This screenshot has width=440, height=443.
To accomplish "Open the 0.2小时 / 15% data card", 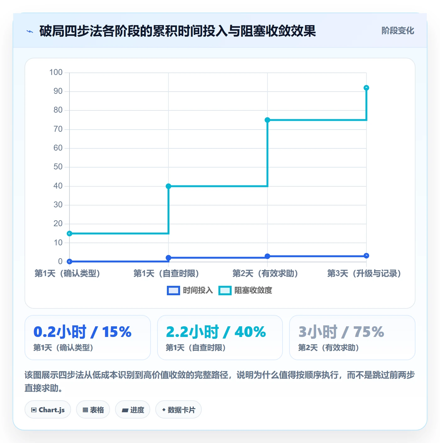I will (x=88, y=338).
